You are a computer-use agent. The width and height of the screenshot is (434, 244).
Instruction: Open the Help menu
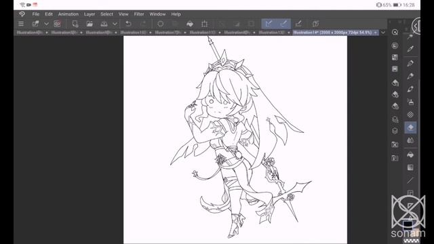pos(176,14)
